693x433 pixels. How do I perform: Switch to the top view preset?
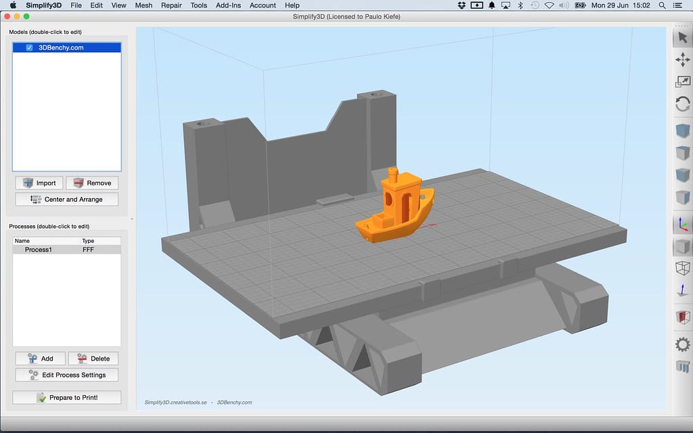(683, 153)
